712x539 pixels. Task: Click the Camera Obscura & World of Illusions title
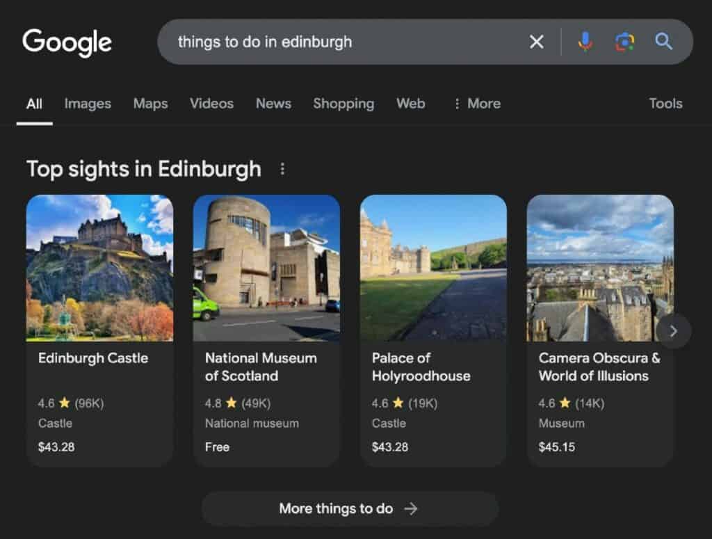pos(599,367)
